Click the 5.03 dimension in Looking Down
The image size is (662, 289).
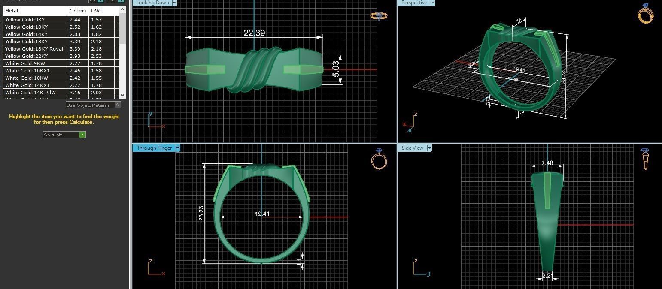[336, 69]
